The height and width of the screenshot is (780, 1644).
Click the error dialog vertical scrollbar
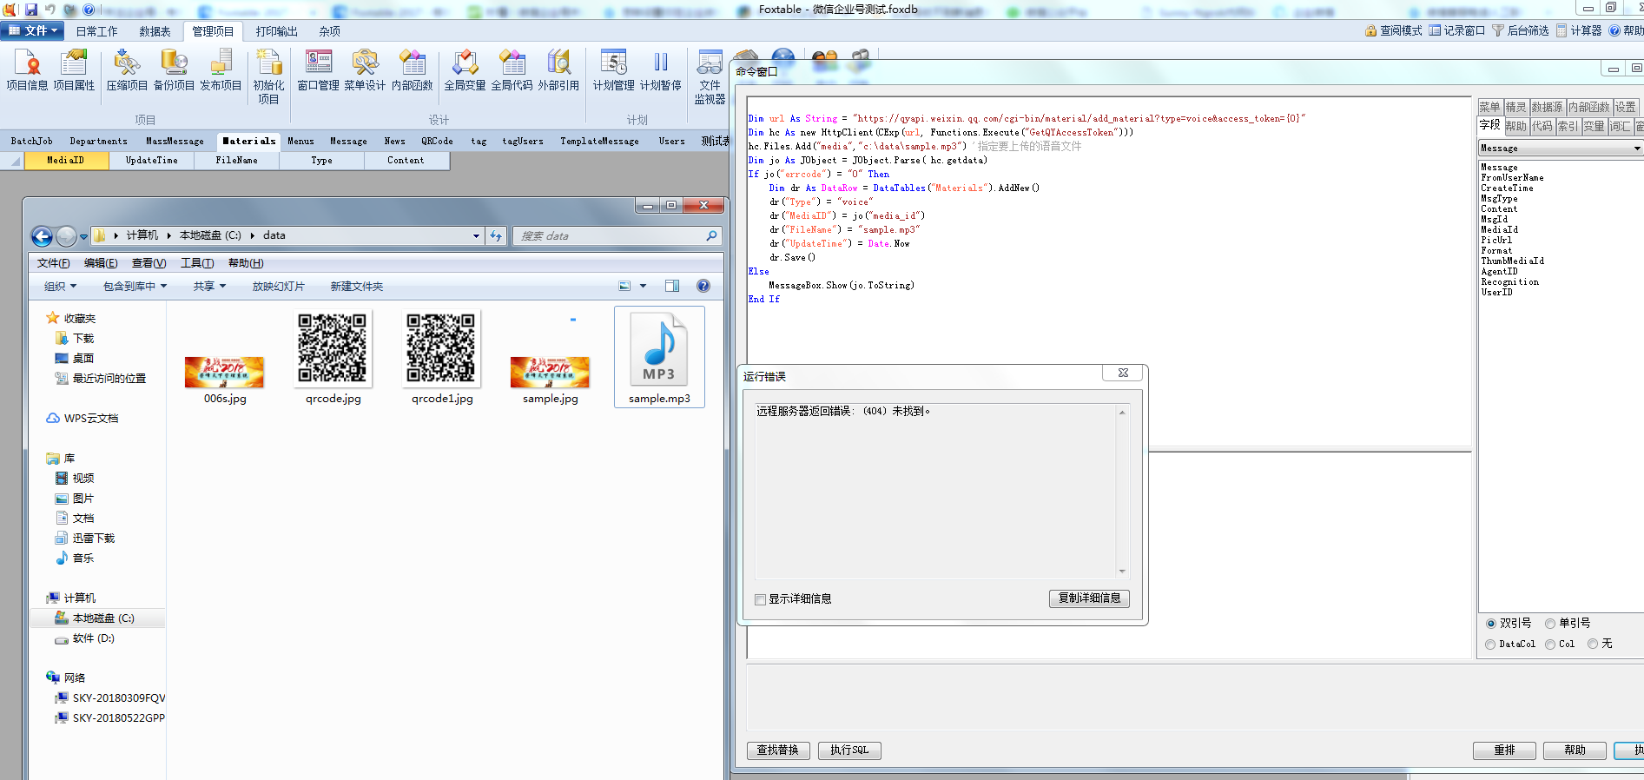click(x=1122, y=491)
